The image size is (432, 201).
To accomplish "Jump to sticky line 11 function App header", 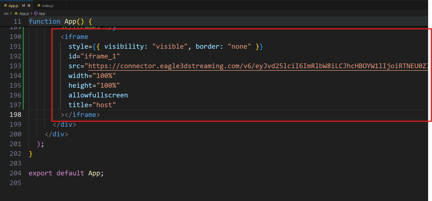I will tap(60, 21).
